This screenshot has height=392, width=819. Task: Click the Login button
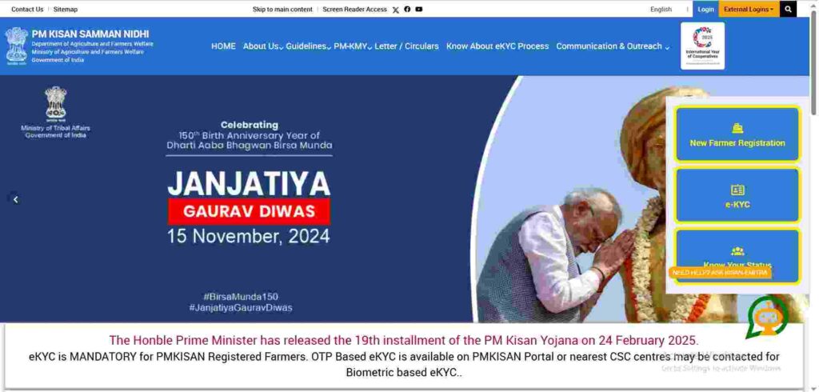(x=705, y=9)
